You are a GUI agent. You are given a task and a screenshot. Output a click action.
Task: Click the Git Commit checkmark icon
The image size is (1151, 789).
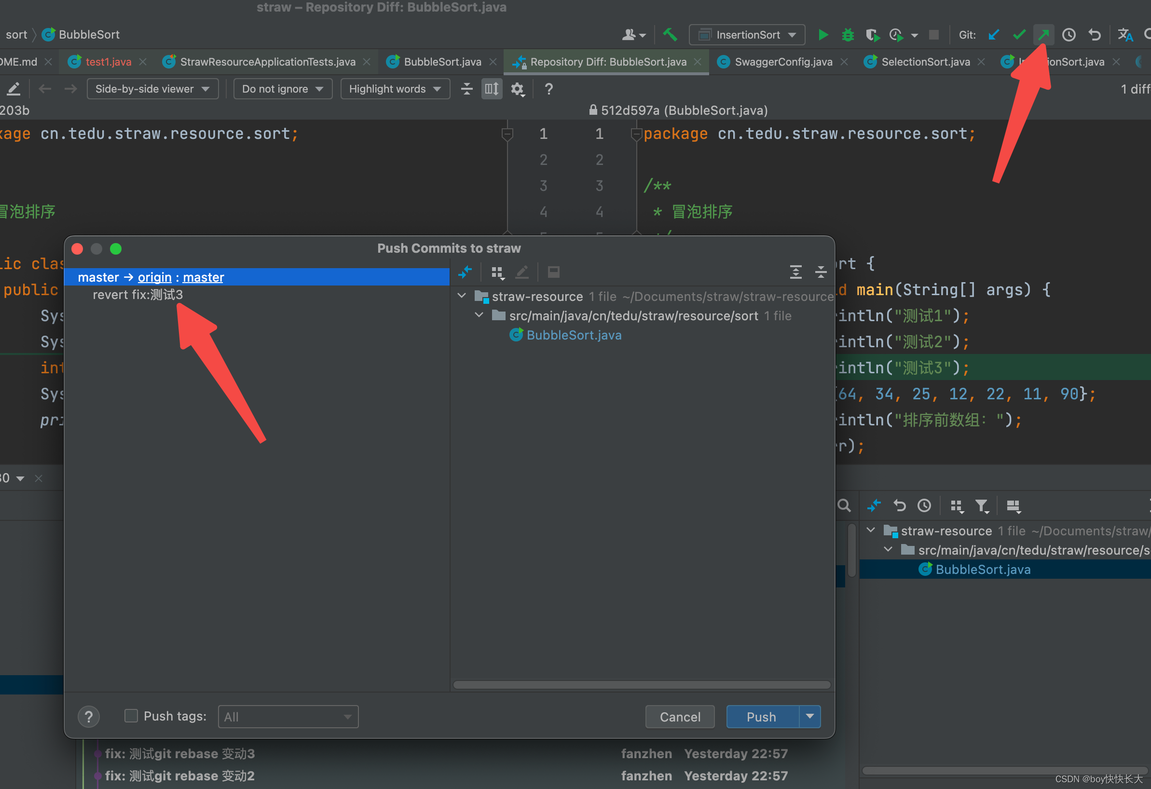pyautogui.click(x=1019, y=35)
